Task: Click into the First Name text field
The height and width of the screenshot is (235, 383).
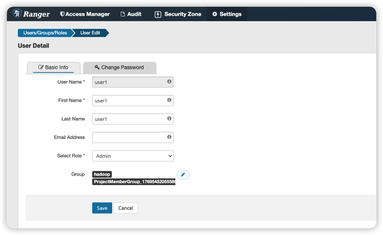Action: pyautogui.click(x=128, y=101)
